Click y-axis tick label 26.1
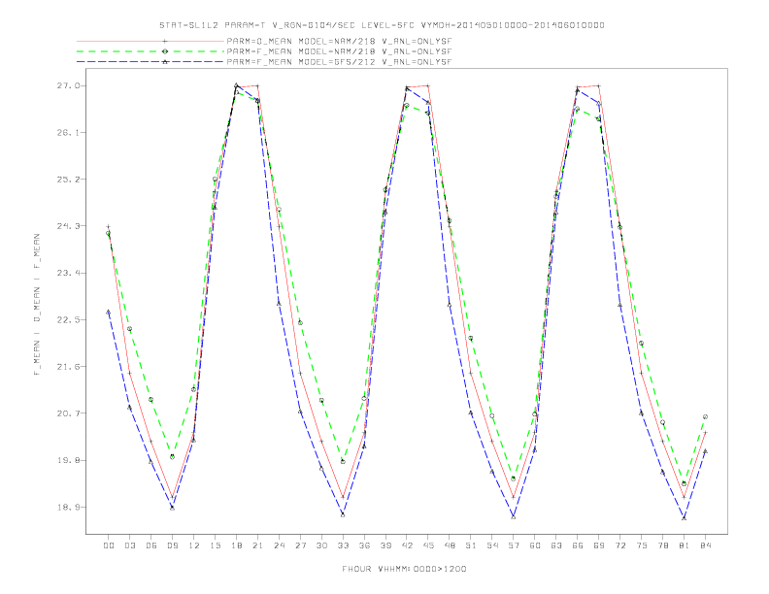This screenshot has width=769, height=594. [68, 132]
